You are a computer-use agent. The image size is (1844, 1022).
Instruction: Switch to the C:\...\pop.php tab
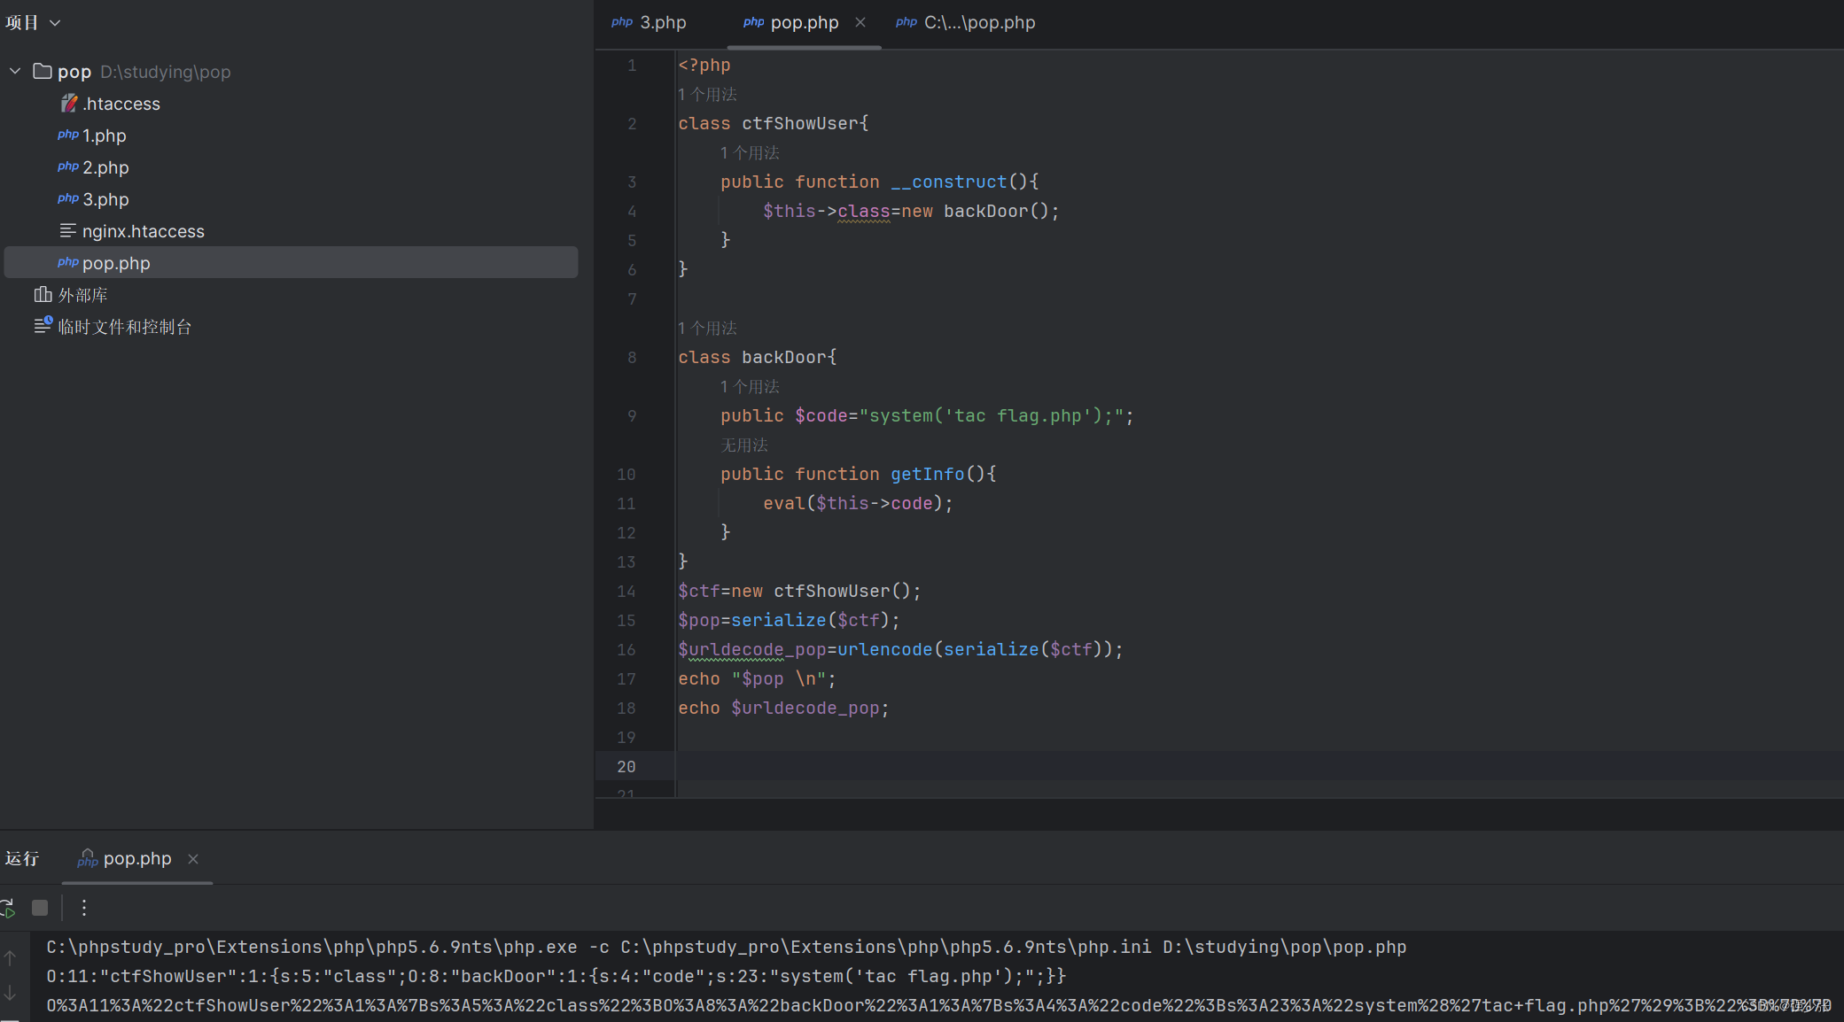[x=965, y=23]
